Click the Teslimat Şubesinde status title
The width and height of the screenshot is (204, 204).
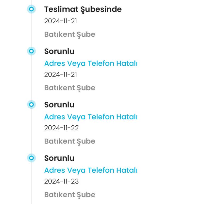click(x=83, y=9)
